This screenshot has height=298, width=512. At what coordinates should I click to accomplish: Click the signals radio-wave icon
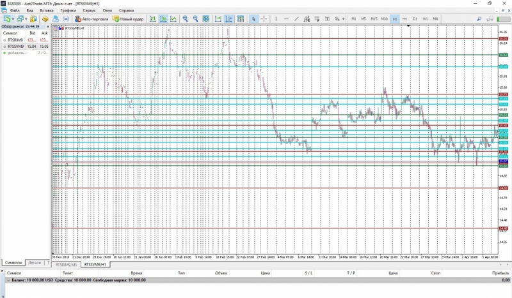(66, 19)
